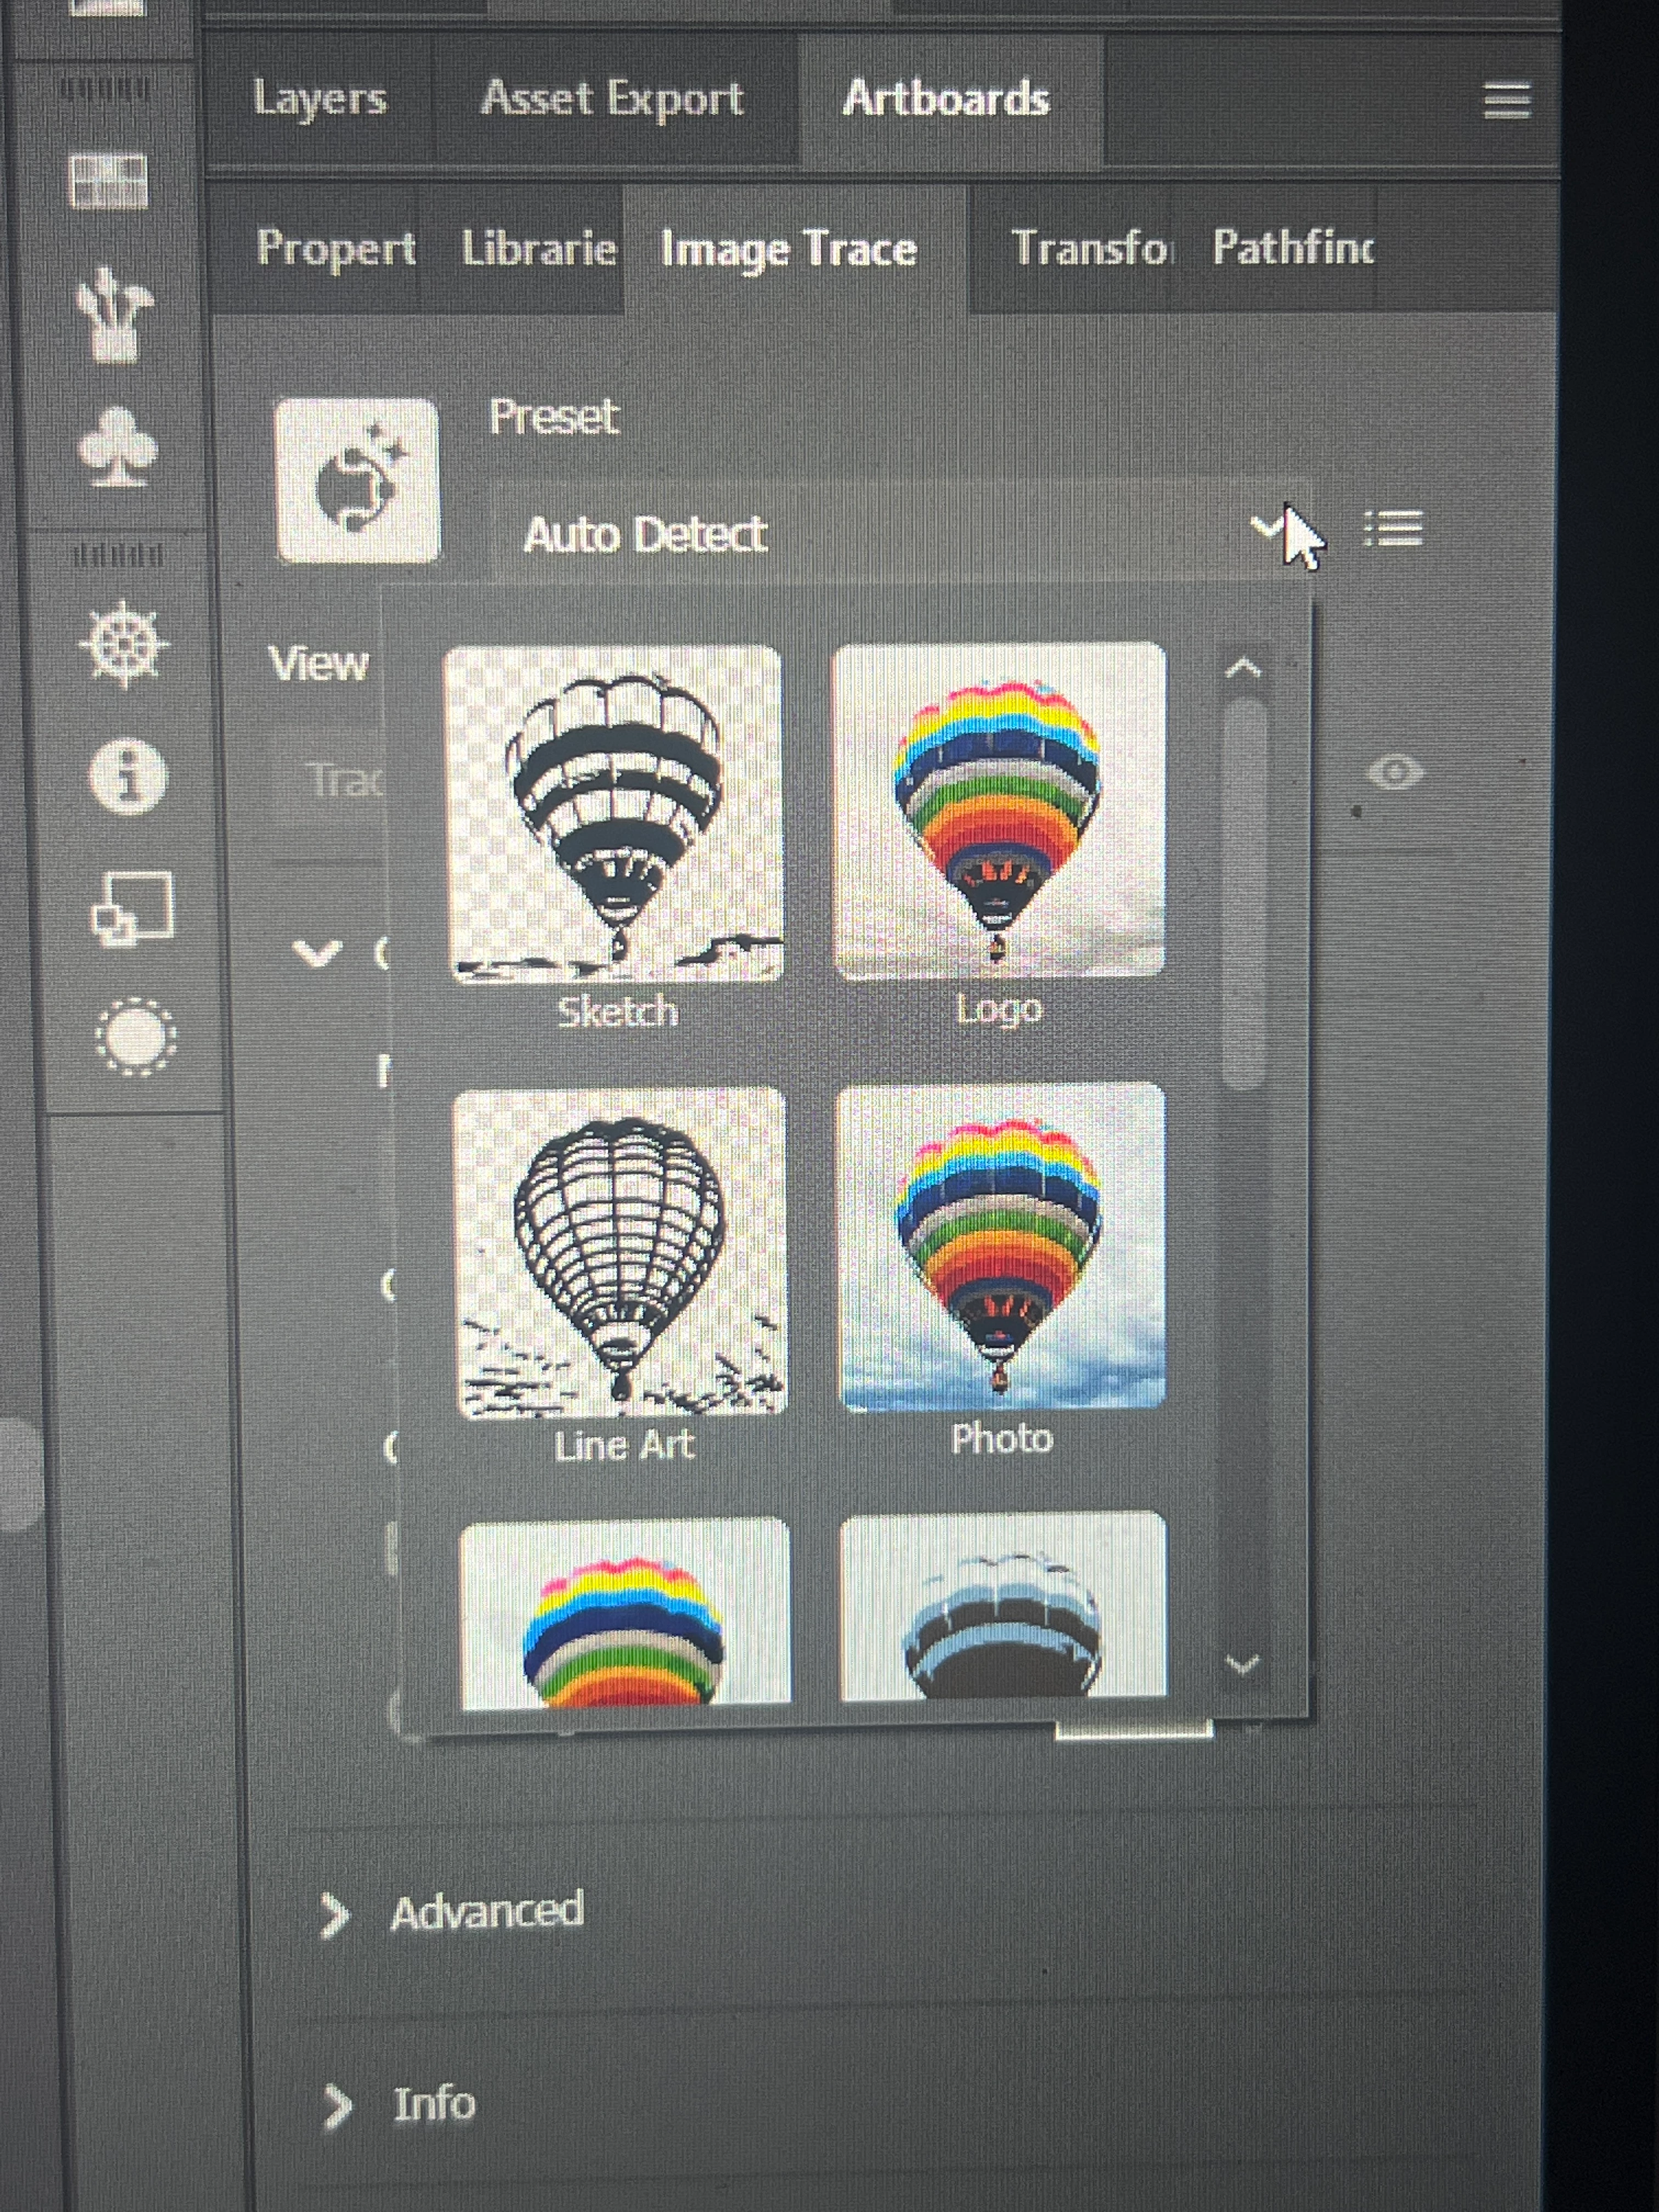Click the preset list scroll down arrow
The height and width of the screenshot is (2212, 1659).
click(x=1243, y=1665)
